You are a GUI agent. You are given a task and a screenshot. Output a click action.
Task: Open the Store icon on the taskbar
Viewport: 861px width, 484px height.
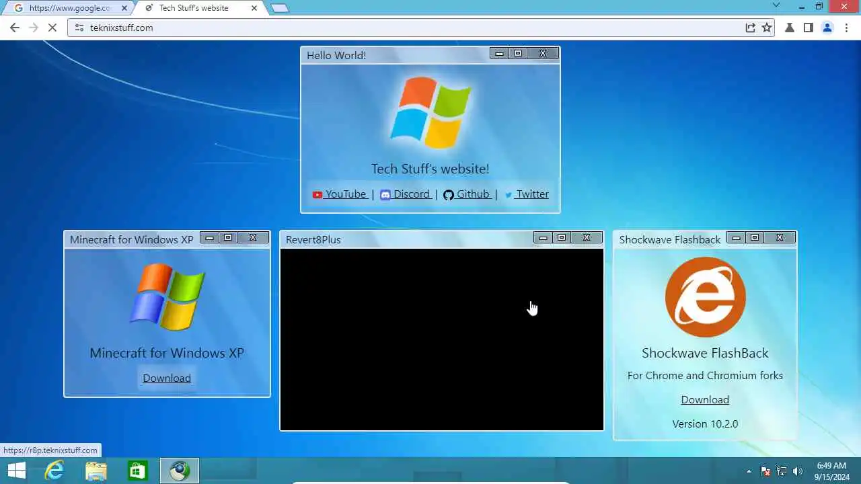138,471
